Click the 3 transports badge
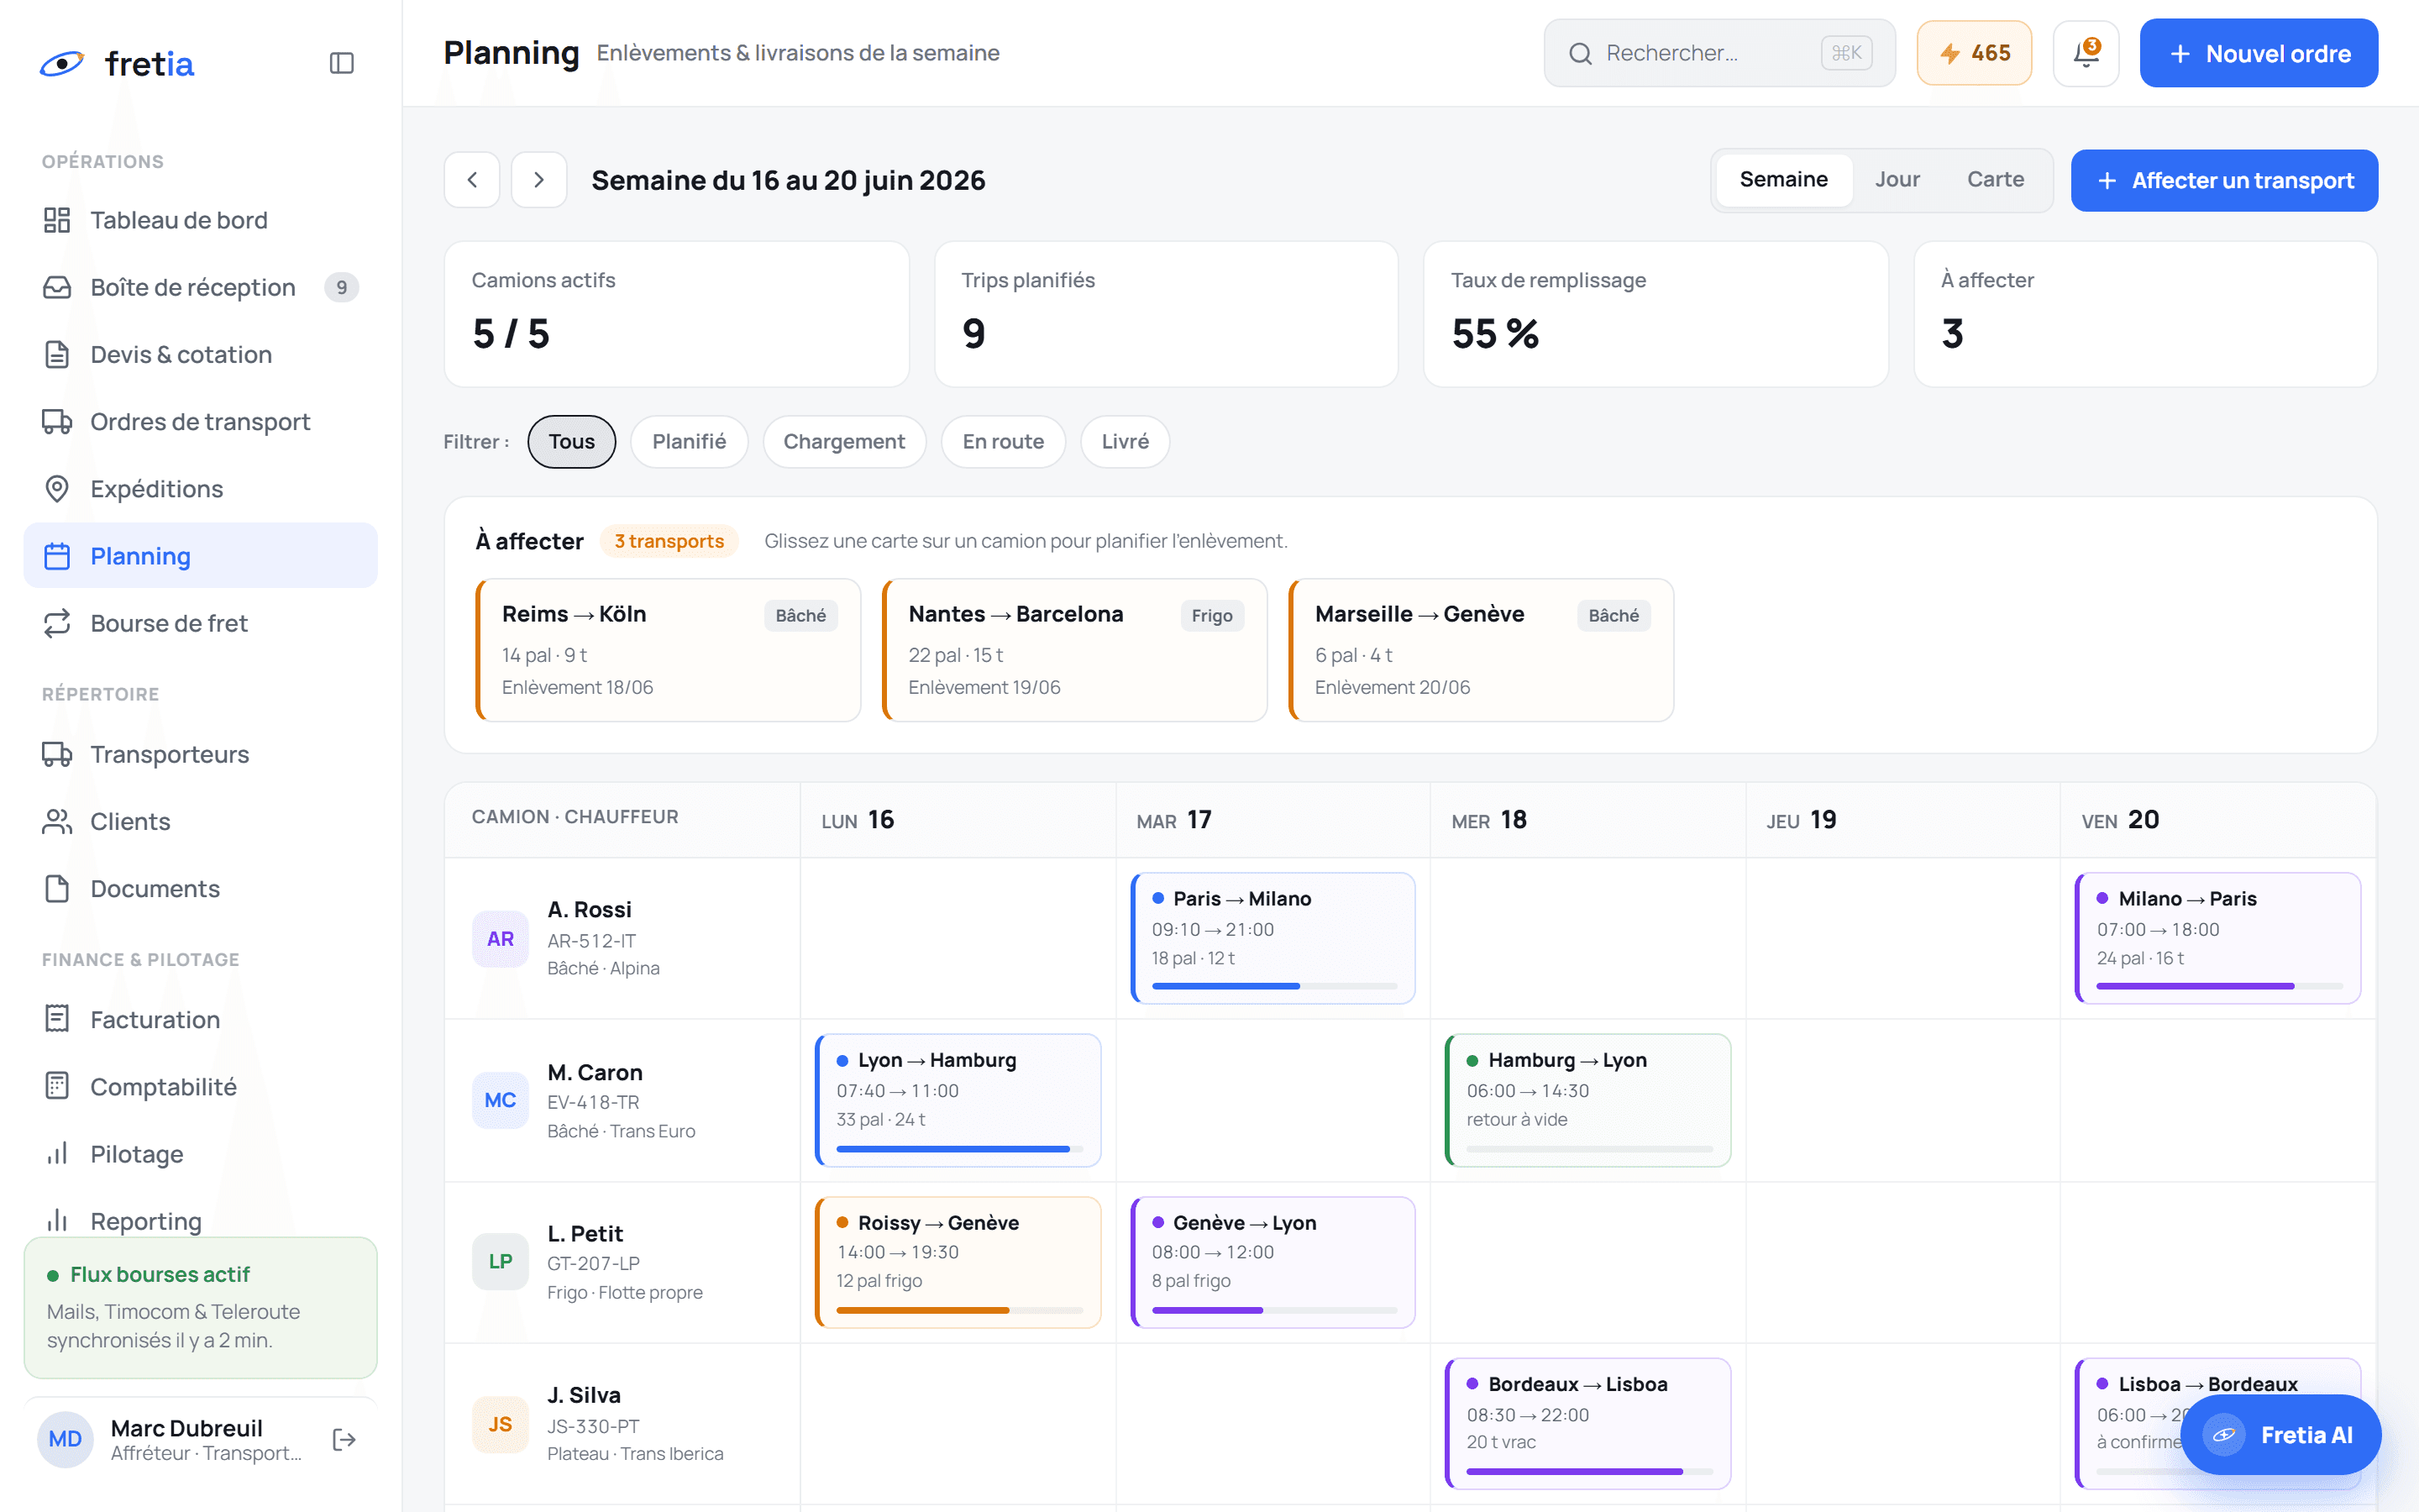 [x=669, y=541]
